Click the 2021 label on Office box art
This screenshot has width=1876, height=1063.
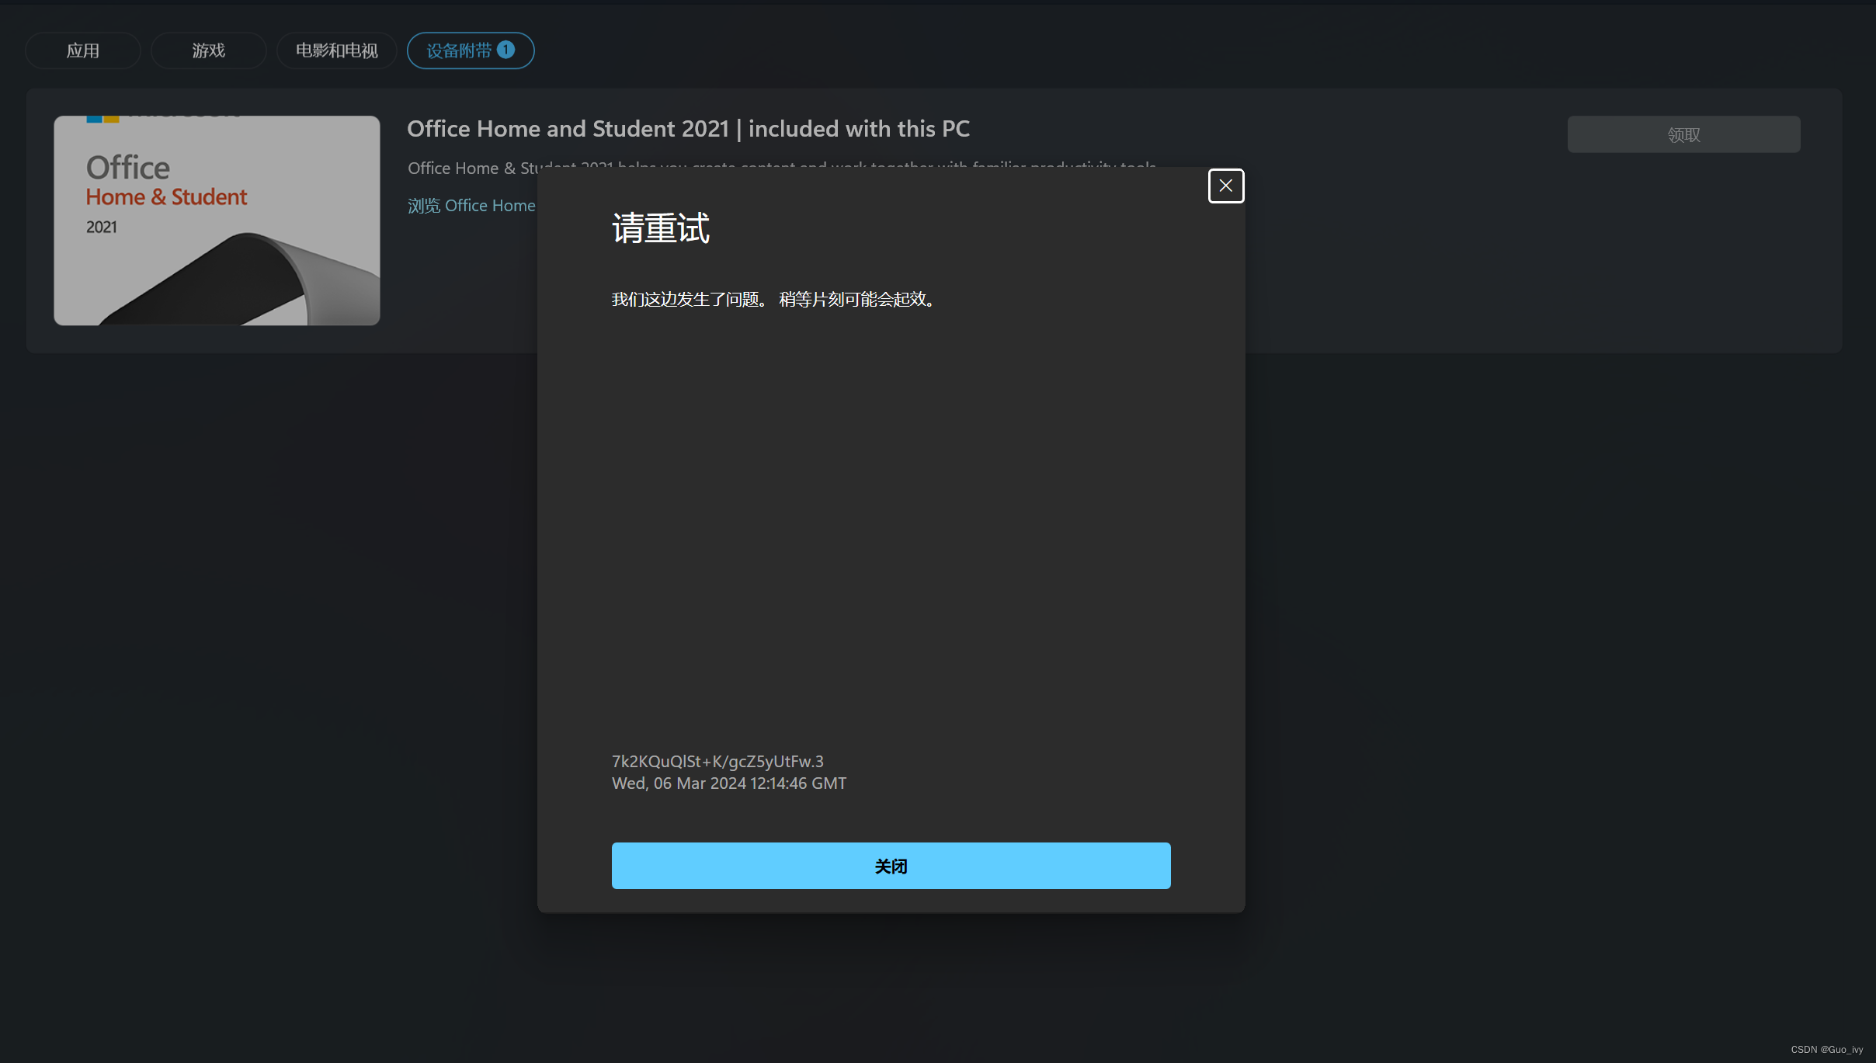click(x=102, y=228)
